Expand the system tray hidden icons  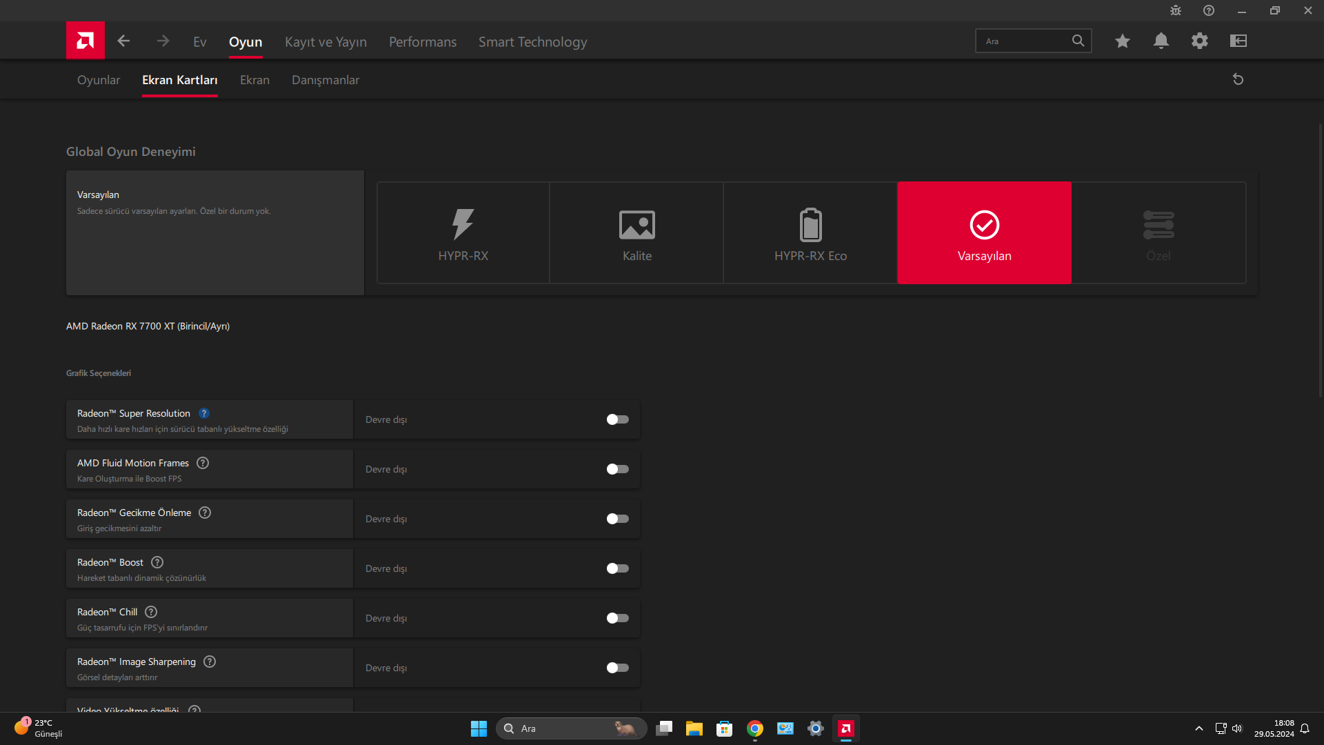1199,728
